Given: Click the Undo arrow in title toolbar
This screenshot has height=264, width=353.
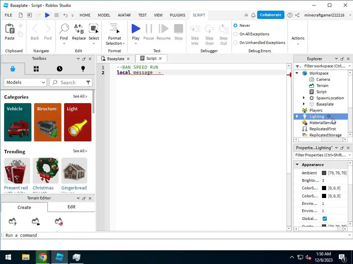Looking at the screenshot, I should pos(65,15).
